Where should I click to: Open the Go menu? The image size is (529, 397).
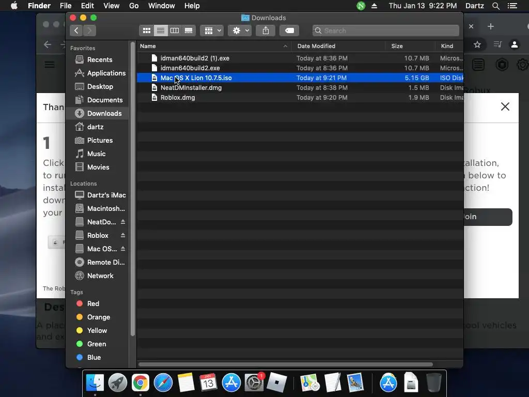[x=134, y=6]
